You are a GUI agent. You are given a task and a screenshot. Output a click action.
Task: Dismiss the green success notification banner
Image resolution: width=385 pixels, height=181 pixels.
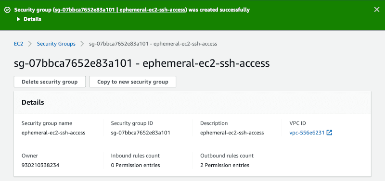(376, 10)
